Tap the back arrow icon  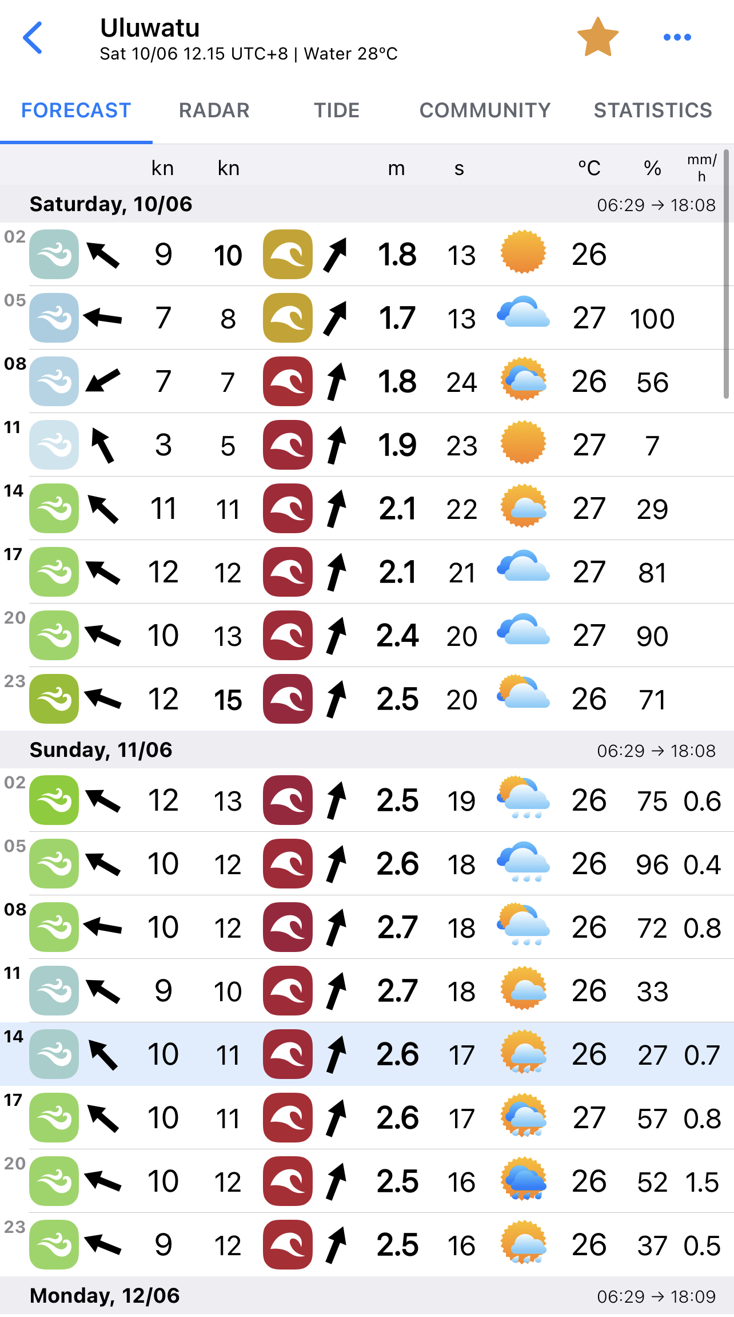point(33,38)
